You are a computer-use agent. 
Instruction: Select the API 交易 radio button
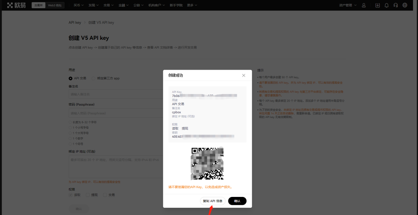(71, 78)
